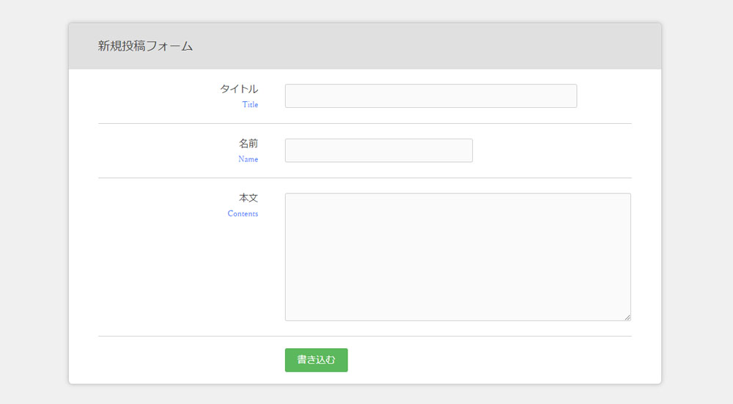The height and width of the screenshot is (404, 733).
Task: Click bottom area of contents textarea
Action: [457, 309]
